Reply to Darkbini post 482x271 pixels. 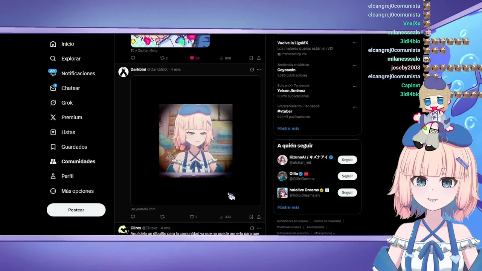133,217
